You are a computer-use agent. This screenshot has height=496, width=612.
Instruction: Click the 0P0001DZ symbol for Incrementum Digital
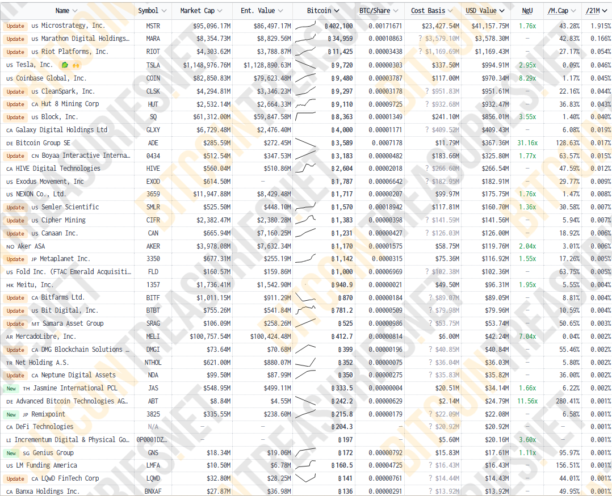152,440
